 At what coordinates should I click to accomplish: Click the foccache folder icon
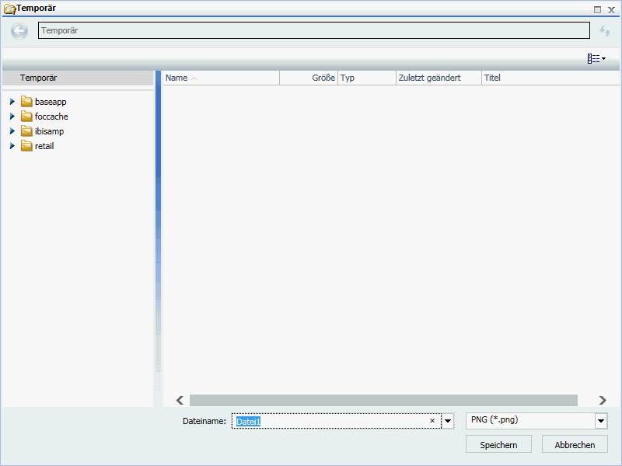click(x=26, y=116)
